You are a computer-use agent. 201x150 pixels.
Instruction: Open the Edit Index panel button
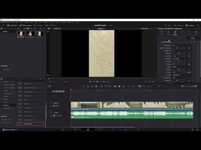click(x=39, y=25)
